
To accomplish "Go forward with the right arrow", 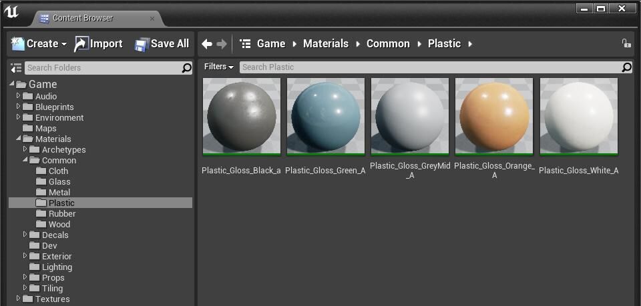I will pos(222,44).
